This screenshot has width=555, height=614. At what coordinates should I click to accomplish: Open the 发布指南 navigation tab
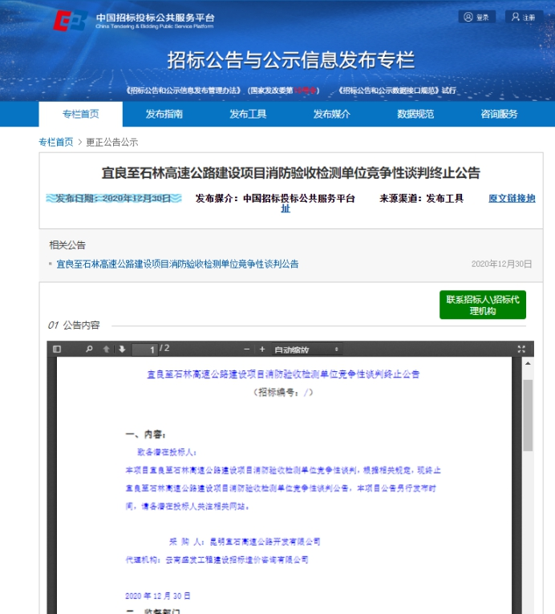[x=164, y=114]
